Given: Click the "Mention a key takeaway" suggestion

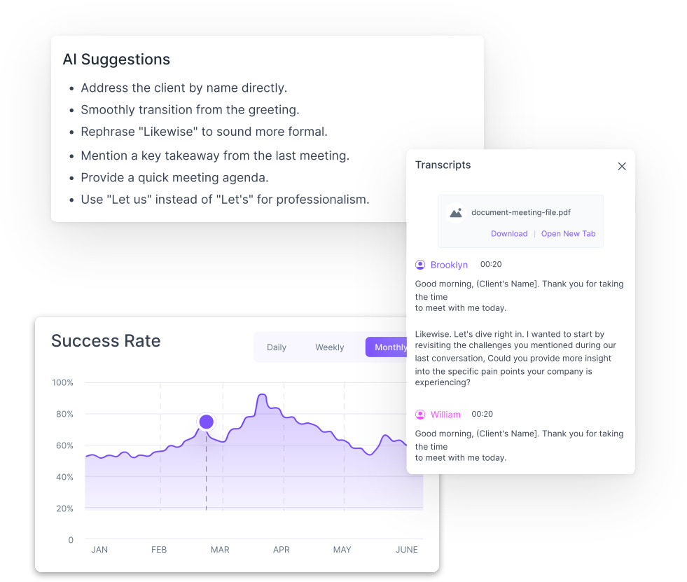Looking at the screenshot, I should click(214, 155).
